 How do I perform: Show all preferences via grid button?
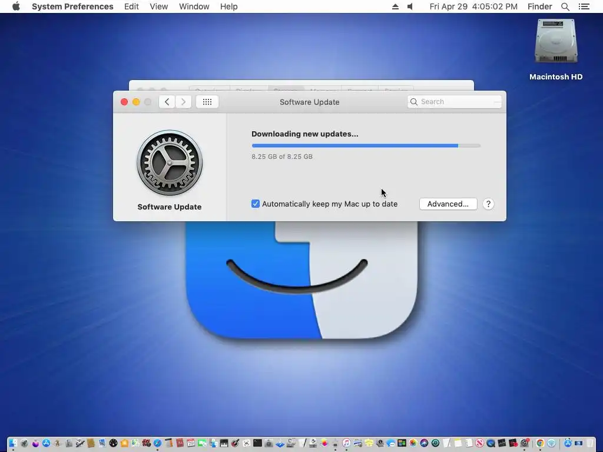coord(207,102)
